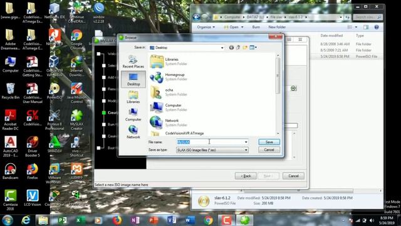Open the AutoCAD 2019 desktop shortcut
401x226 pixels.
pos(10,146)
